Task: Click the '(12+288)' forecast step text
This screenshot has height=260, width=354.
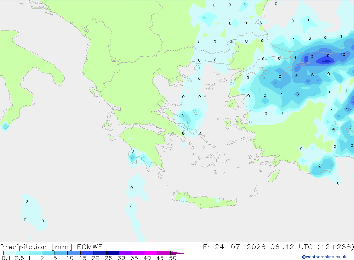Action: point(336,247)
